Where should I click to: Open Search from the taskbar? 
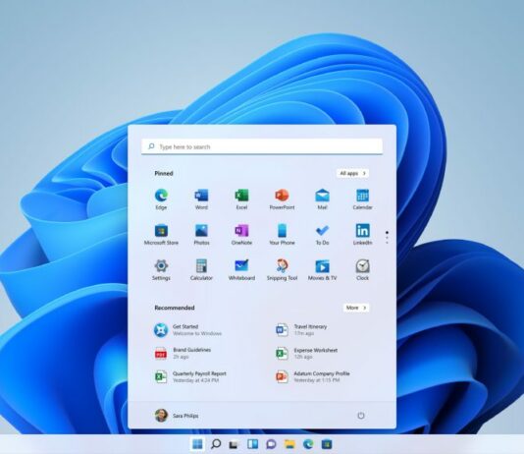point(216,444)
